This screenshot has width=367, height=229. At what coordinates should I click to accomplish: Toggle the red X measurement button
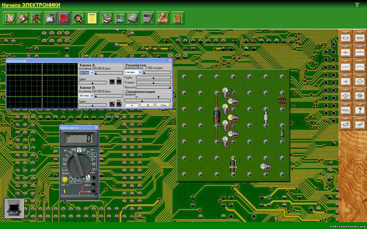click(64, 18)
